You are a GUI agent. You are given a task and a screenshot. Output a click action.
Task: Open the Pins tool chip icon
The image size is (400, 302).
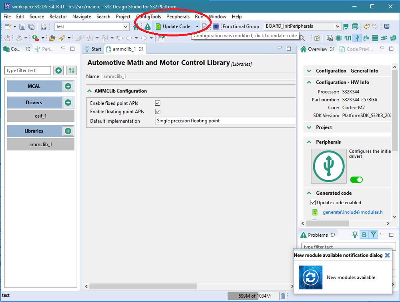coord(338,38)
